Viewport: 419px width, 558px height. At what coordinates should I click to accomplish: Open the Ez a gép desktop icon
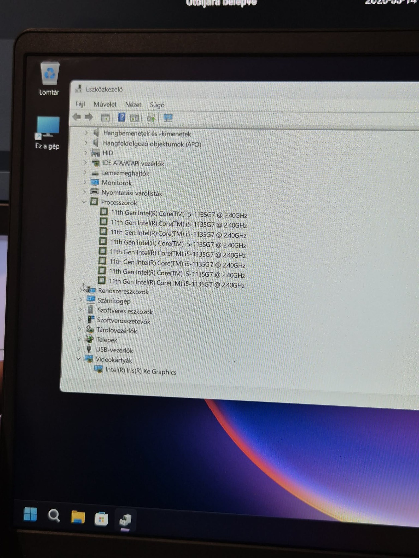(48, 132)
